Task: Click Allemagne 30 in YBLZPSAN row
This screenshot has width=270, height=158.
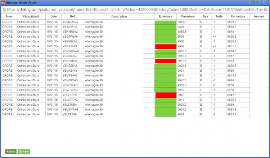Action: (x=94, y=114)
